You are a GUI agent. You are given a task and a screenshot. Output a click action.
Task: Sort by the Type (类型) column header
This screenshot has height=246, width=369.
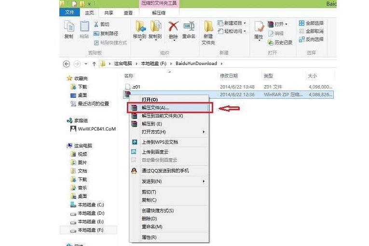(268, 76)
